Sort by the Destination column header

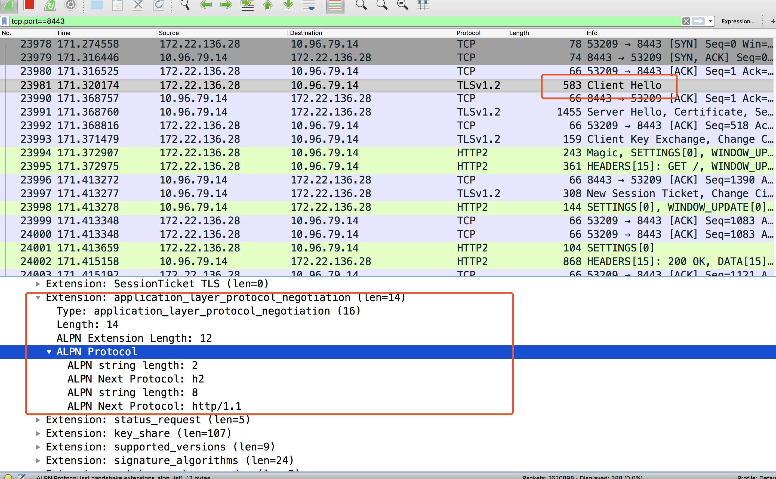pyautogui.click(x=371, y=33)
